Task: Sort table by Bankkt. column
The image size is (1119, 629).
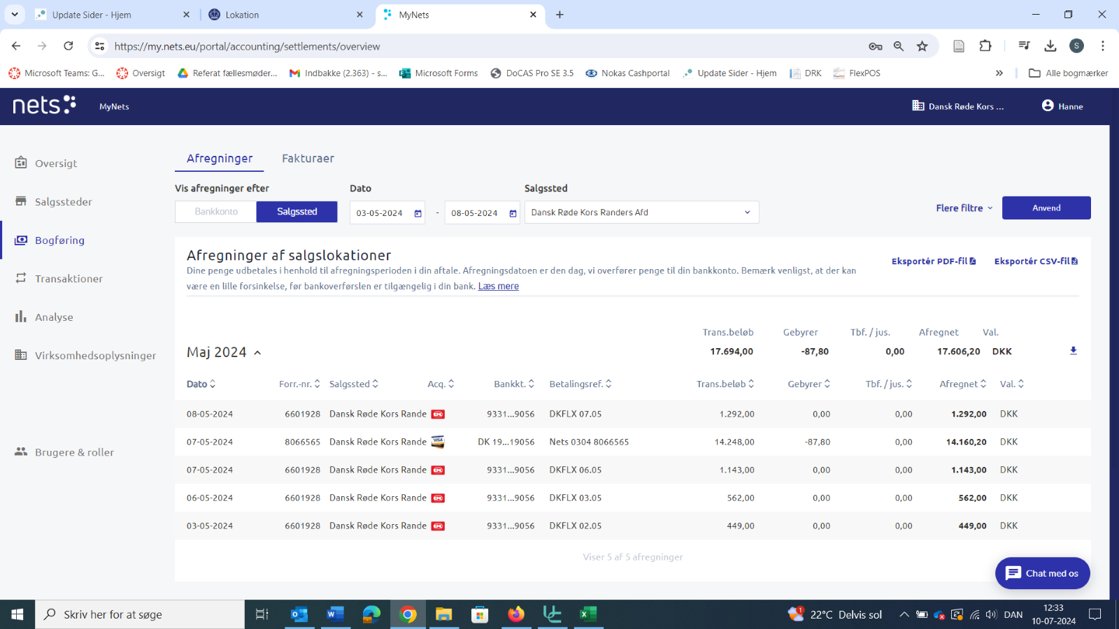Action: tap(514, 384)
